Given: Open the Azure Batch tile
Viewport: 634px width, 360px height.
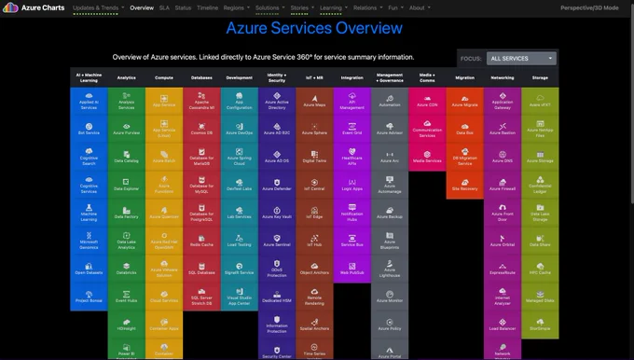Looking at the screenshot, I should (164, 157).
